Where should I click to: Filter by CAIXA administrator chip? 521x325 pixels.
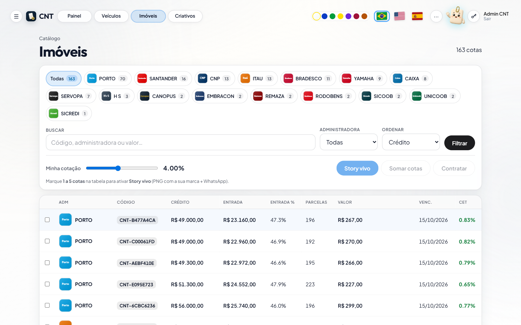[411, 79]
